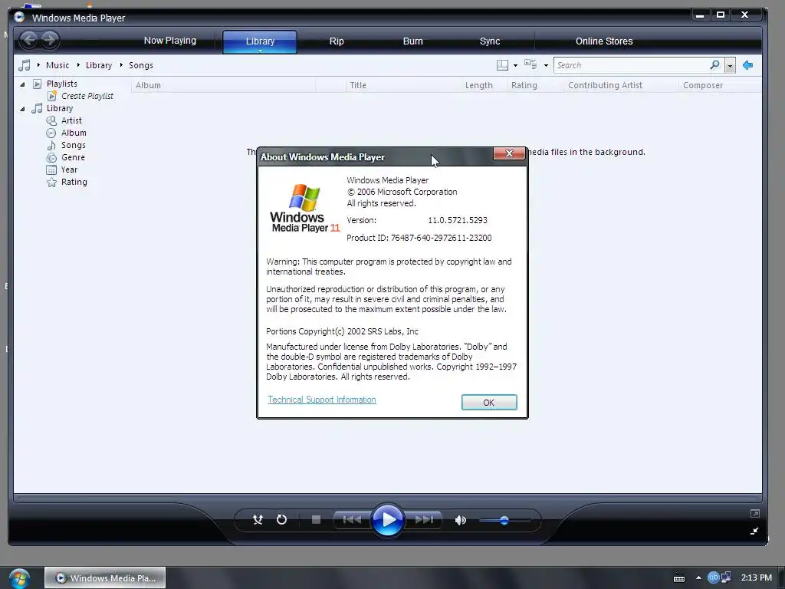Click the 2:13 PM taskbar clock
The width and height of the screenshot is (785, 589).
point(756,577)
